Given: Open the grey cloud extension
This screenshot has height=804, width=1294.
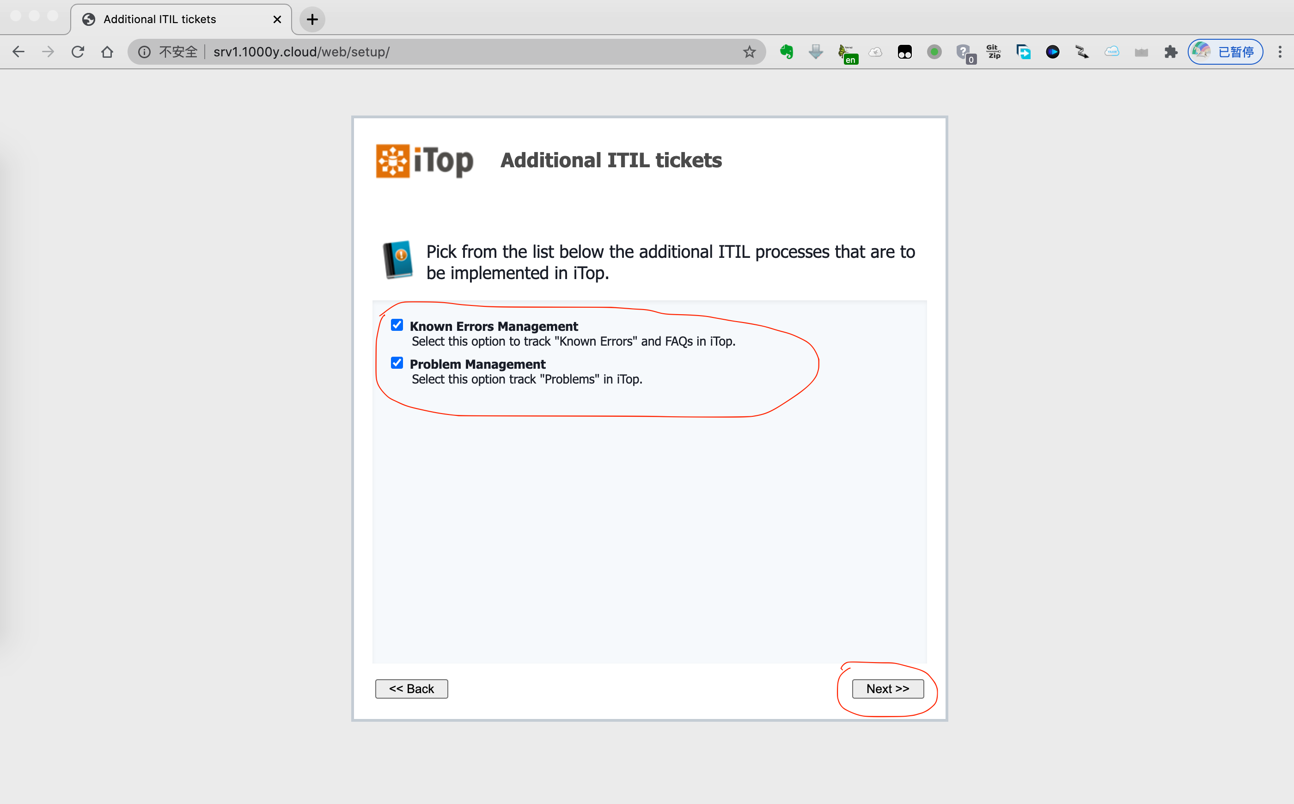Looking at the screenshot, I should (x=875, y=52).
